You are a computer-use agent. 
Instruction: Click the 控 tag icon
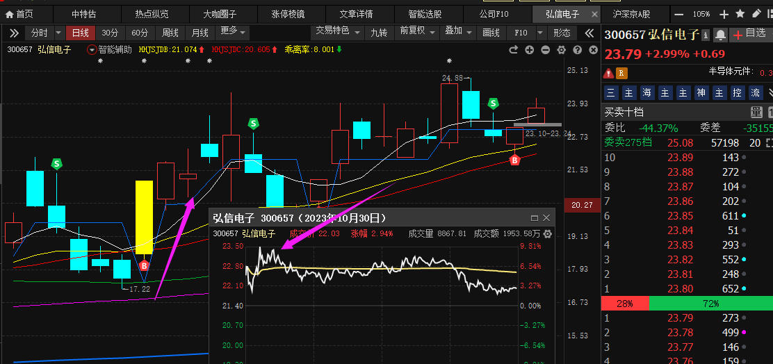[737, 92]
